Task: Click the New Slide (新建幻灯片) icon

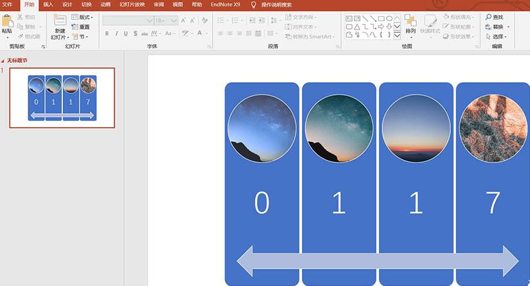Action: point(60,21)
